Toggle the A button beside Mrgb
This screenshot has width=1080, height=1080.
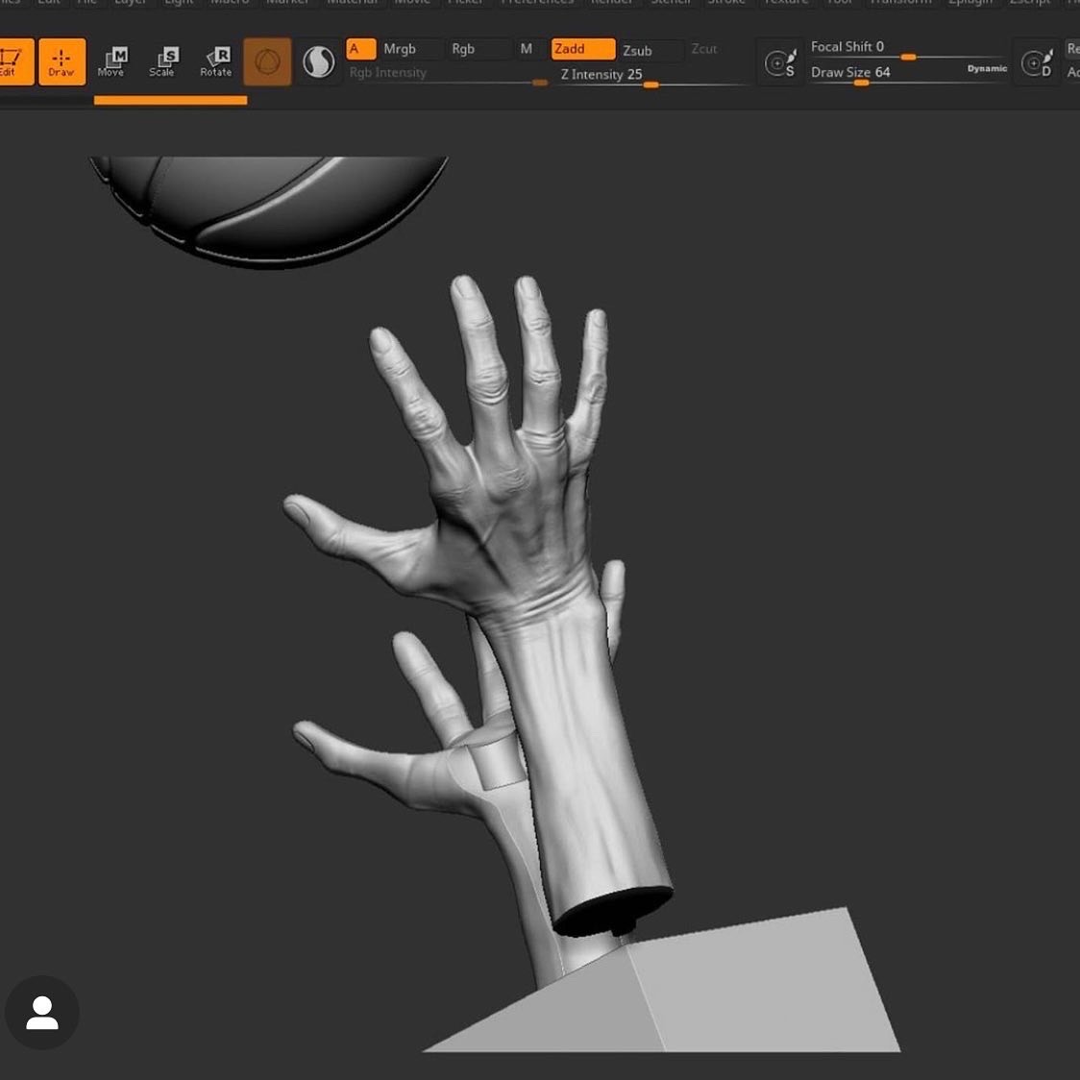click(360, 49)
